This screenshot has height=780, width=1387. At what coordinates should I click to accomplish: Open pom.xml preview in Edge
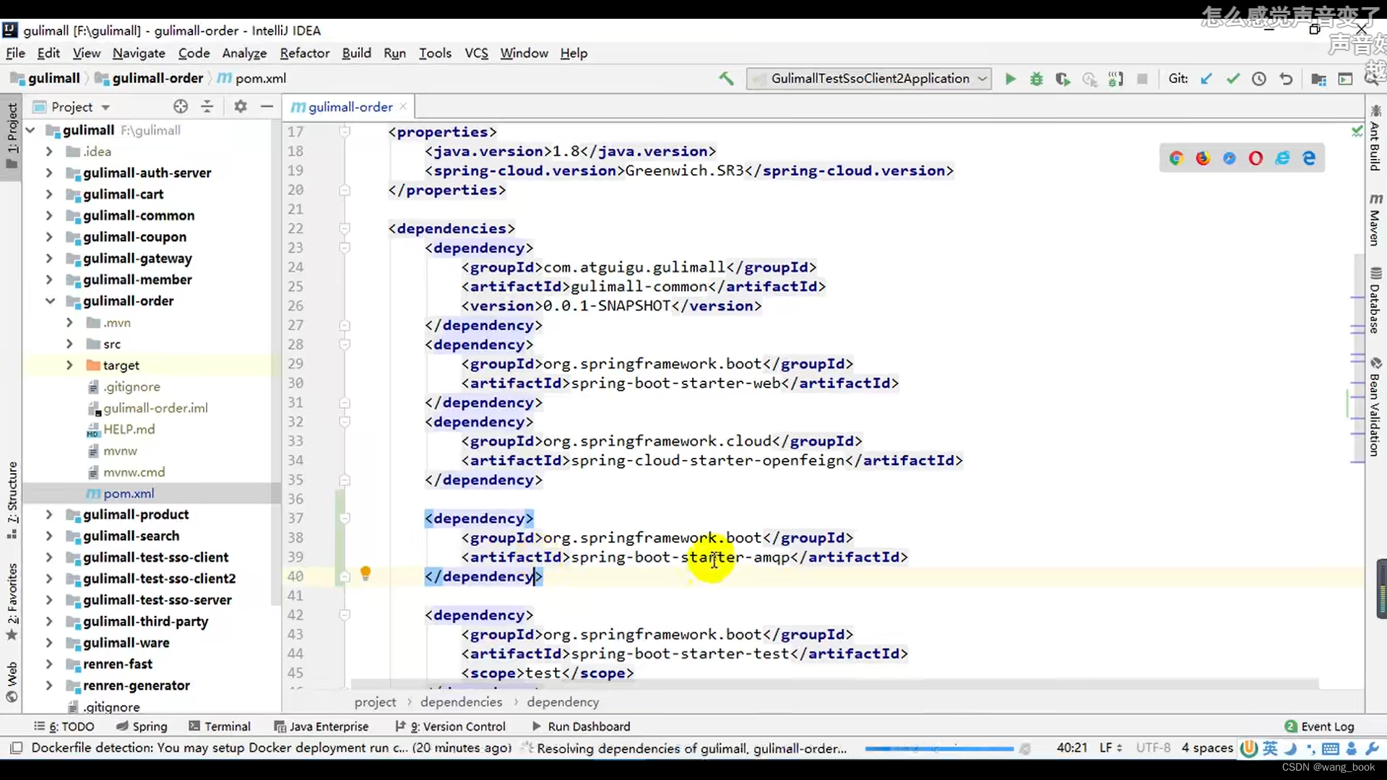tap(1309, 158)
